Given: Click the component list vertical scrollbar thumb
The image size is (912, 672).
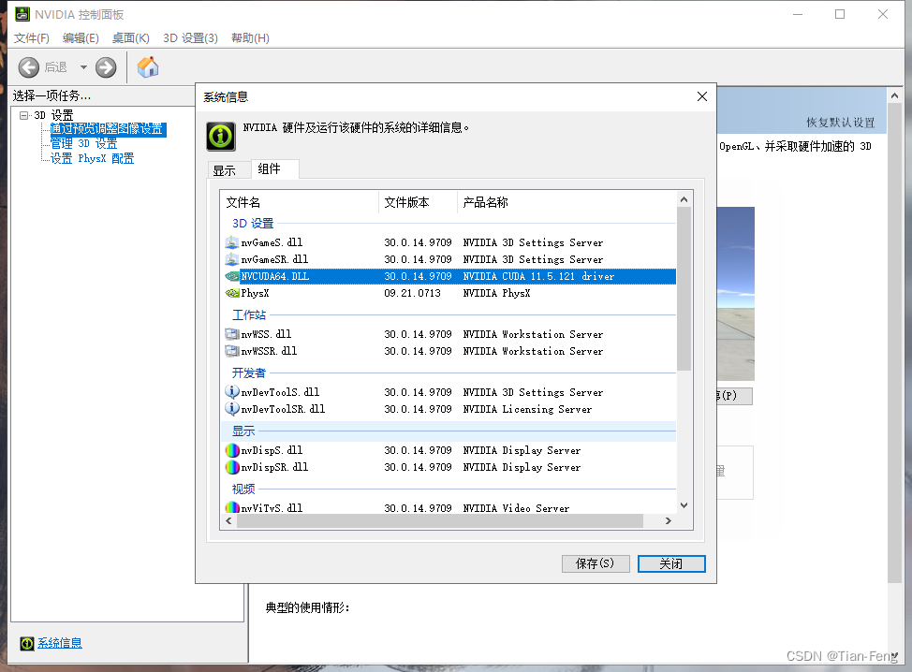Looking at the screenshot, I should point(684,289).
